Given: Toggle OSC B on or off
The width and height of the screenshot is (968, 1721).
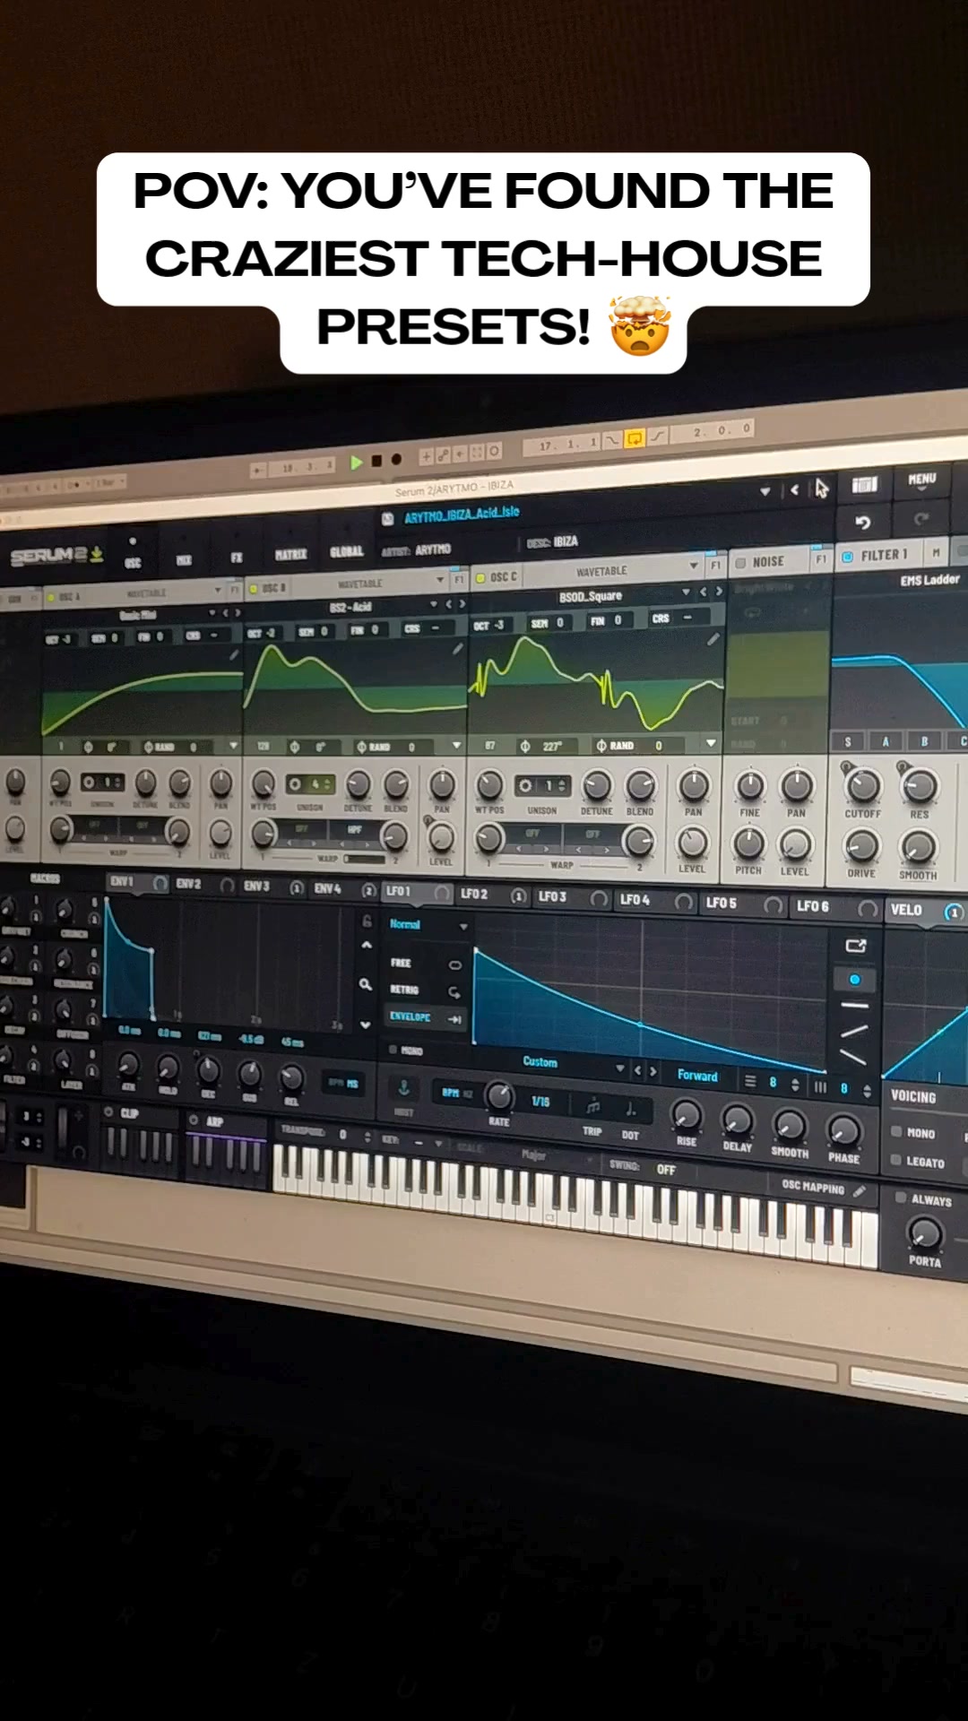Looking at the screenshot, I should (x=254, y=589).
